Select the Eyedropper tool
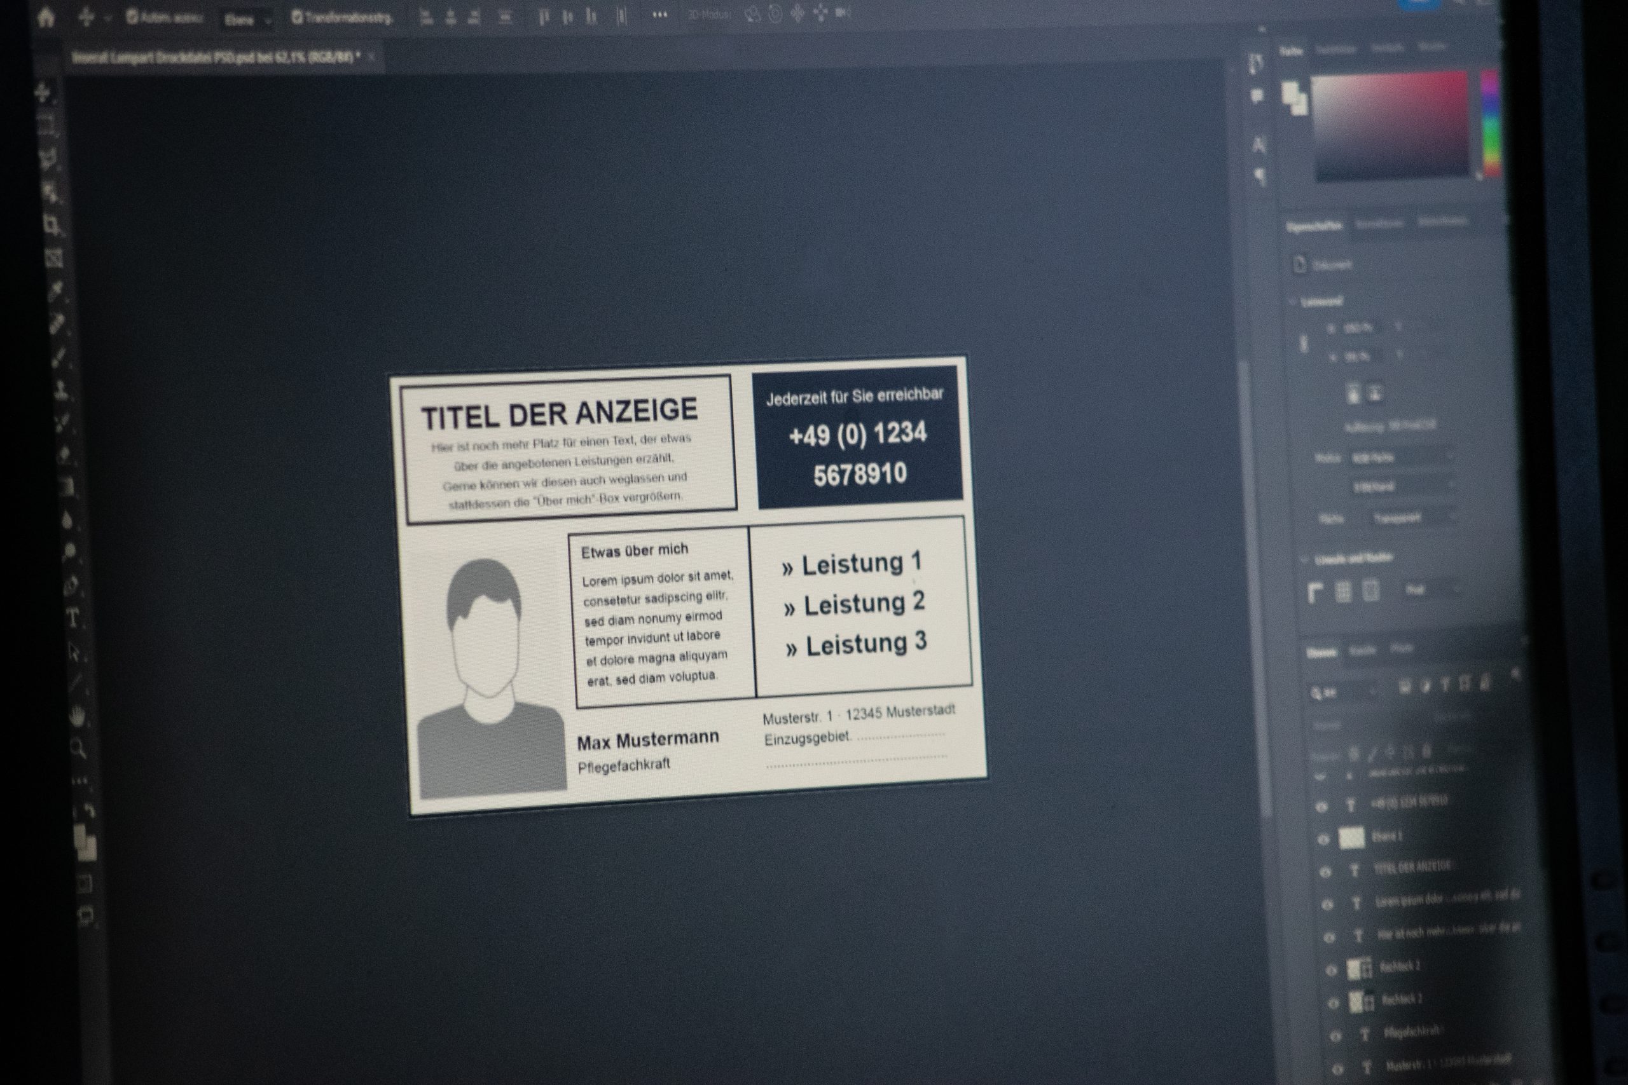This screenshot has height=1085, width=1628. (56, 291)
